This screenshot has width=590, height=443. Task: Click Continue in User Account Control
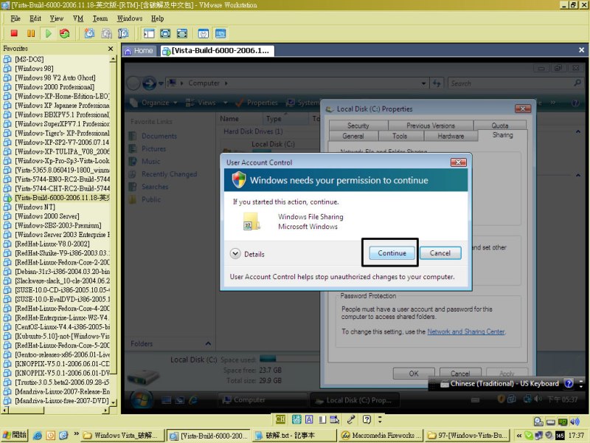pyautogui.click(x=392, y=253)
